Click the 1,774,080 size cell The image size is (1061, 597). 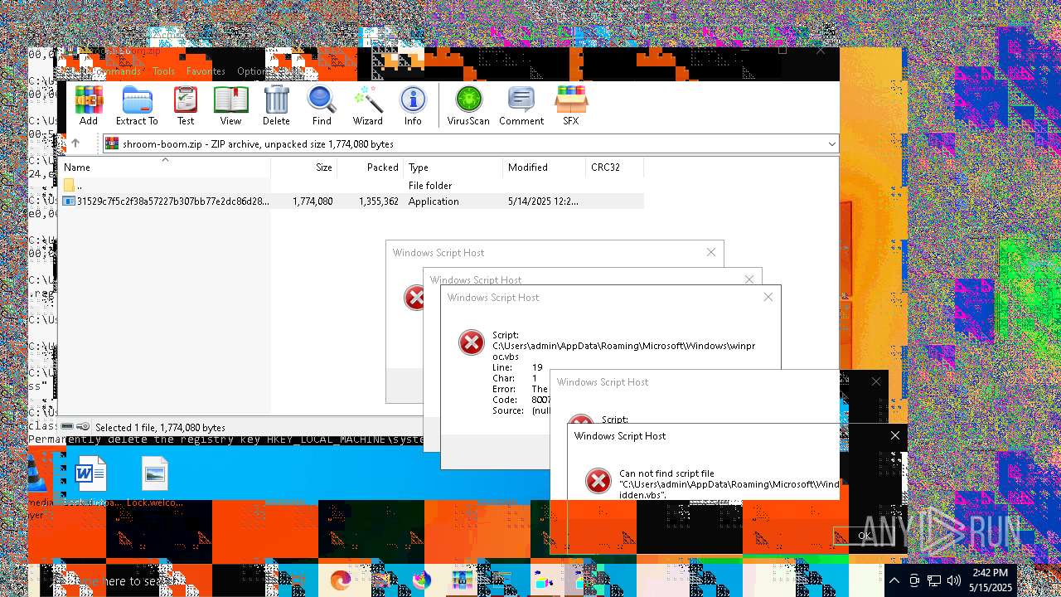click(x=312, y=201)
